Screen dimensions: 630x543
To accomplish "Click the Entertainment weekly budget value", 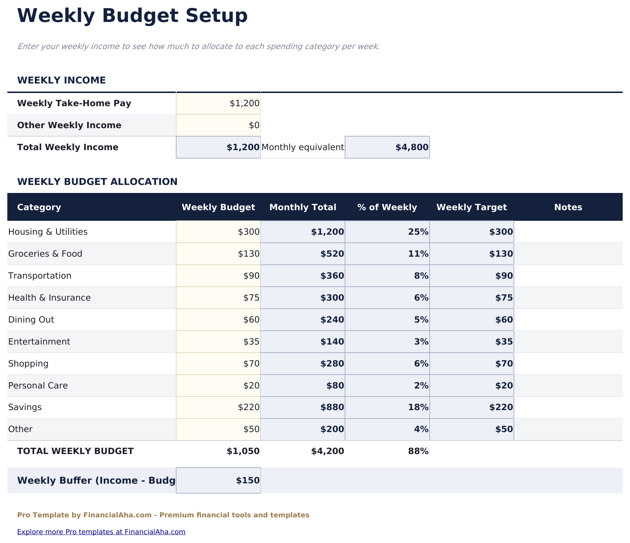I will [x=218, y=342].
